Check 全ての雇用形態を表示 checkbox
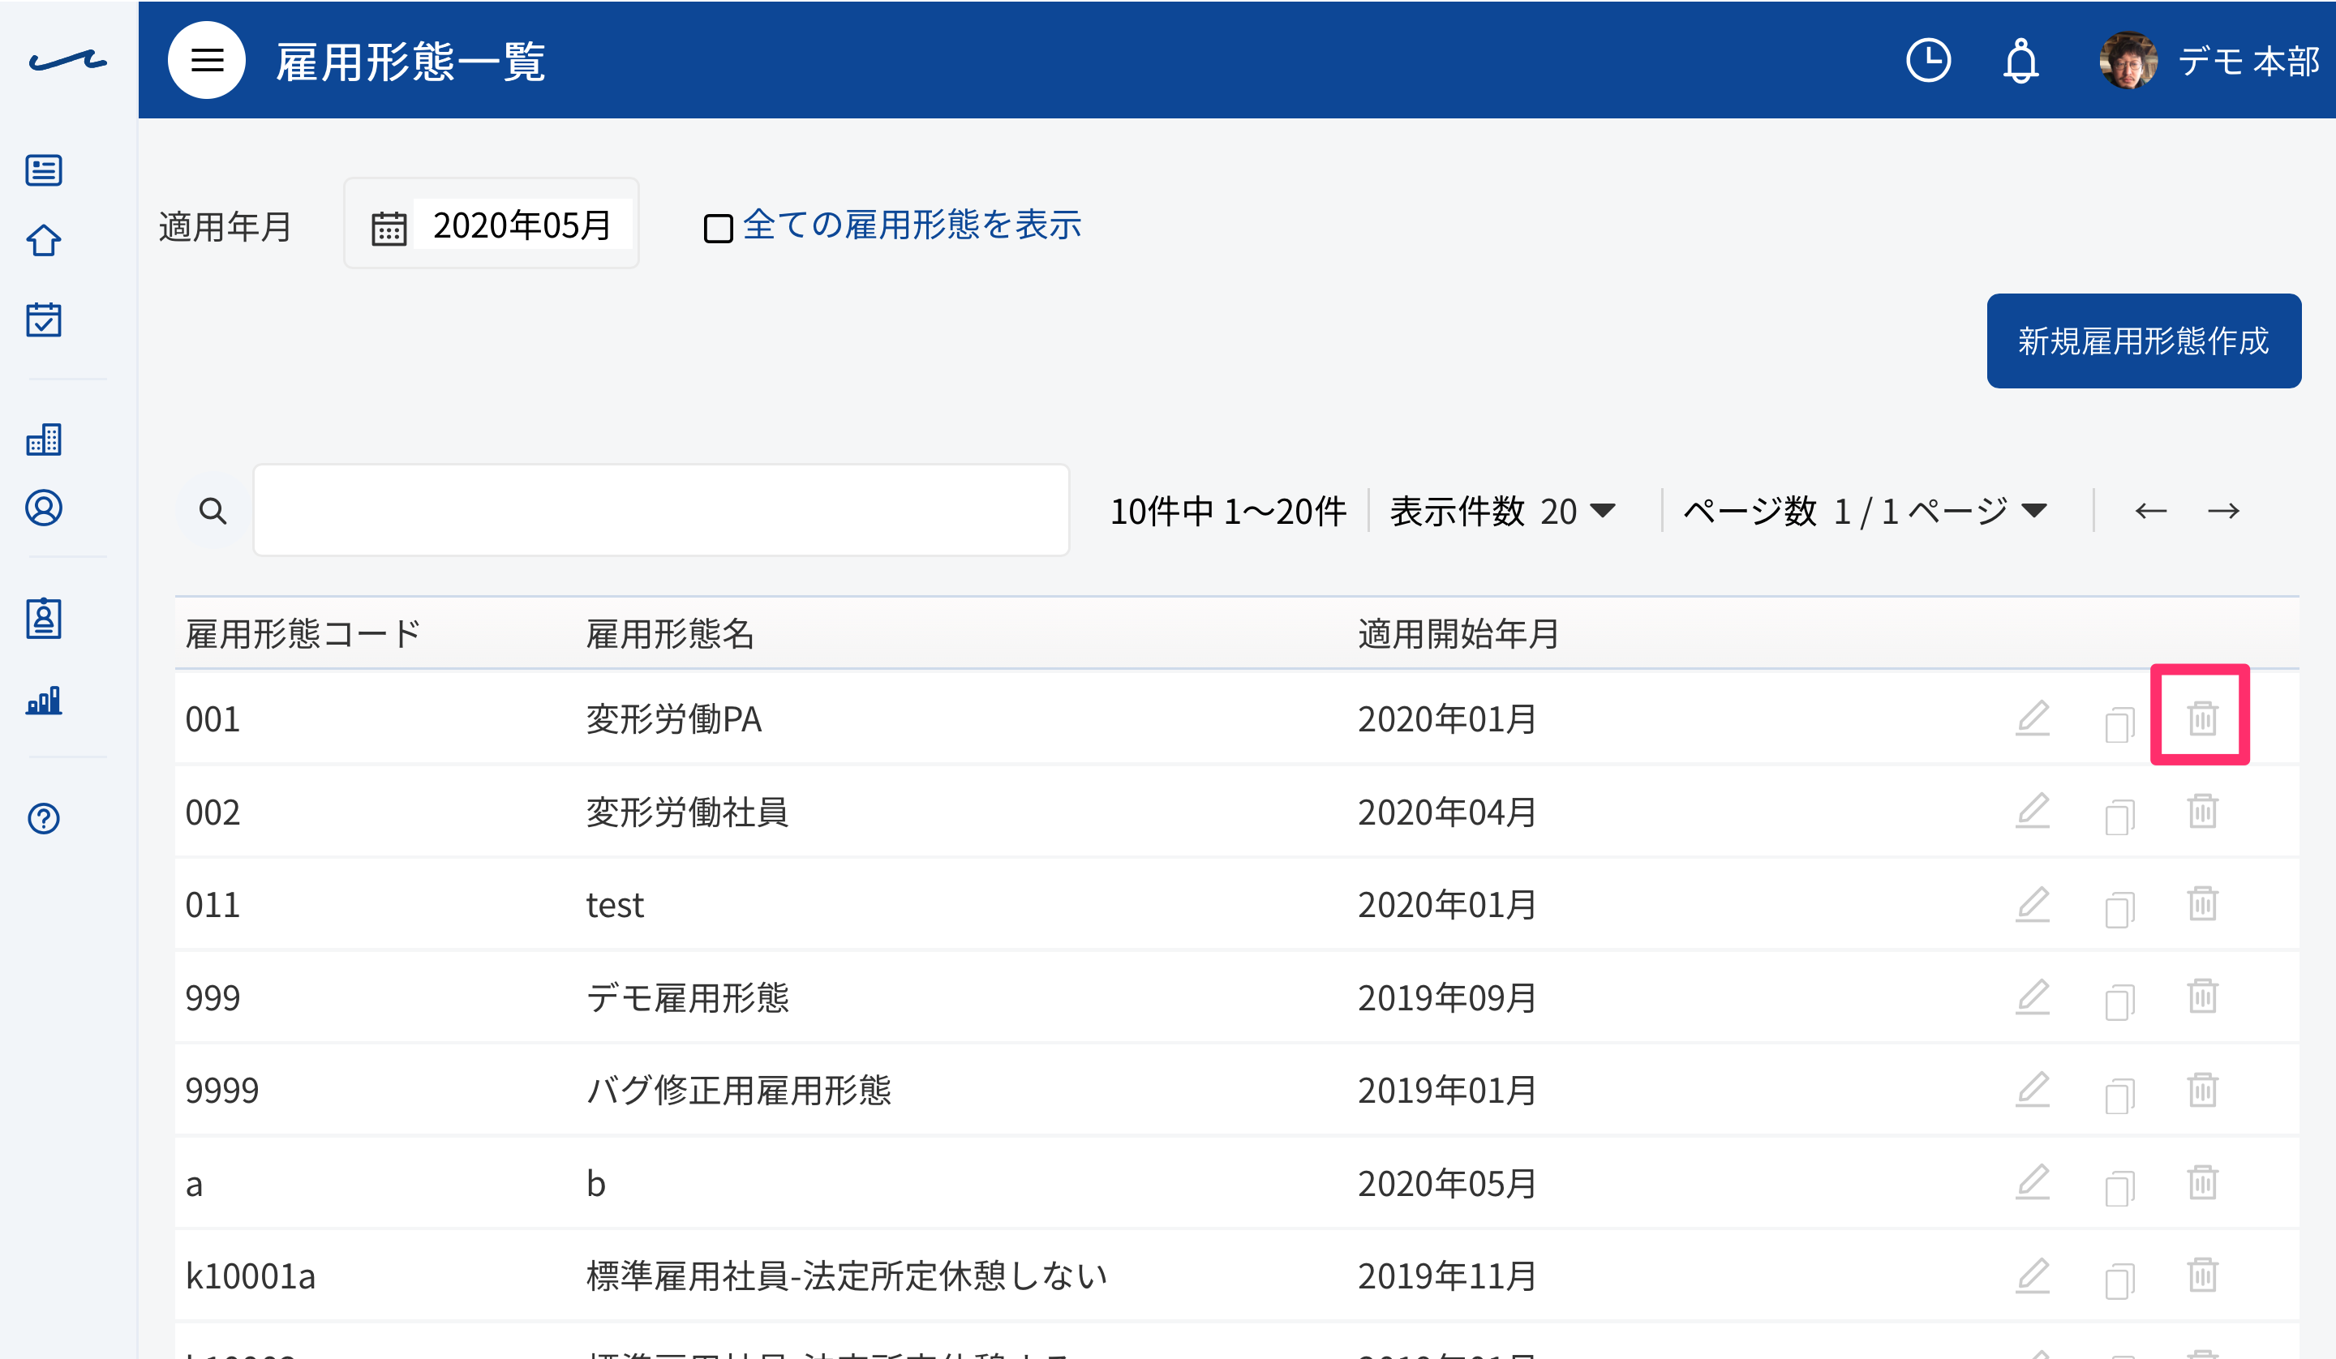 pos(719,227)
